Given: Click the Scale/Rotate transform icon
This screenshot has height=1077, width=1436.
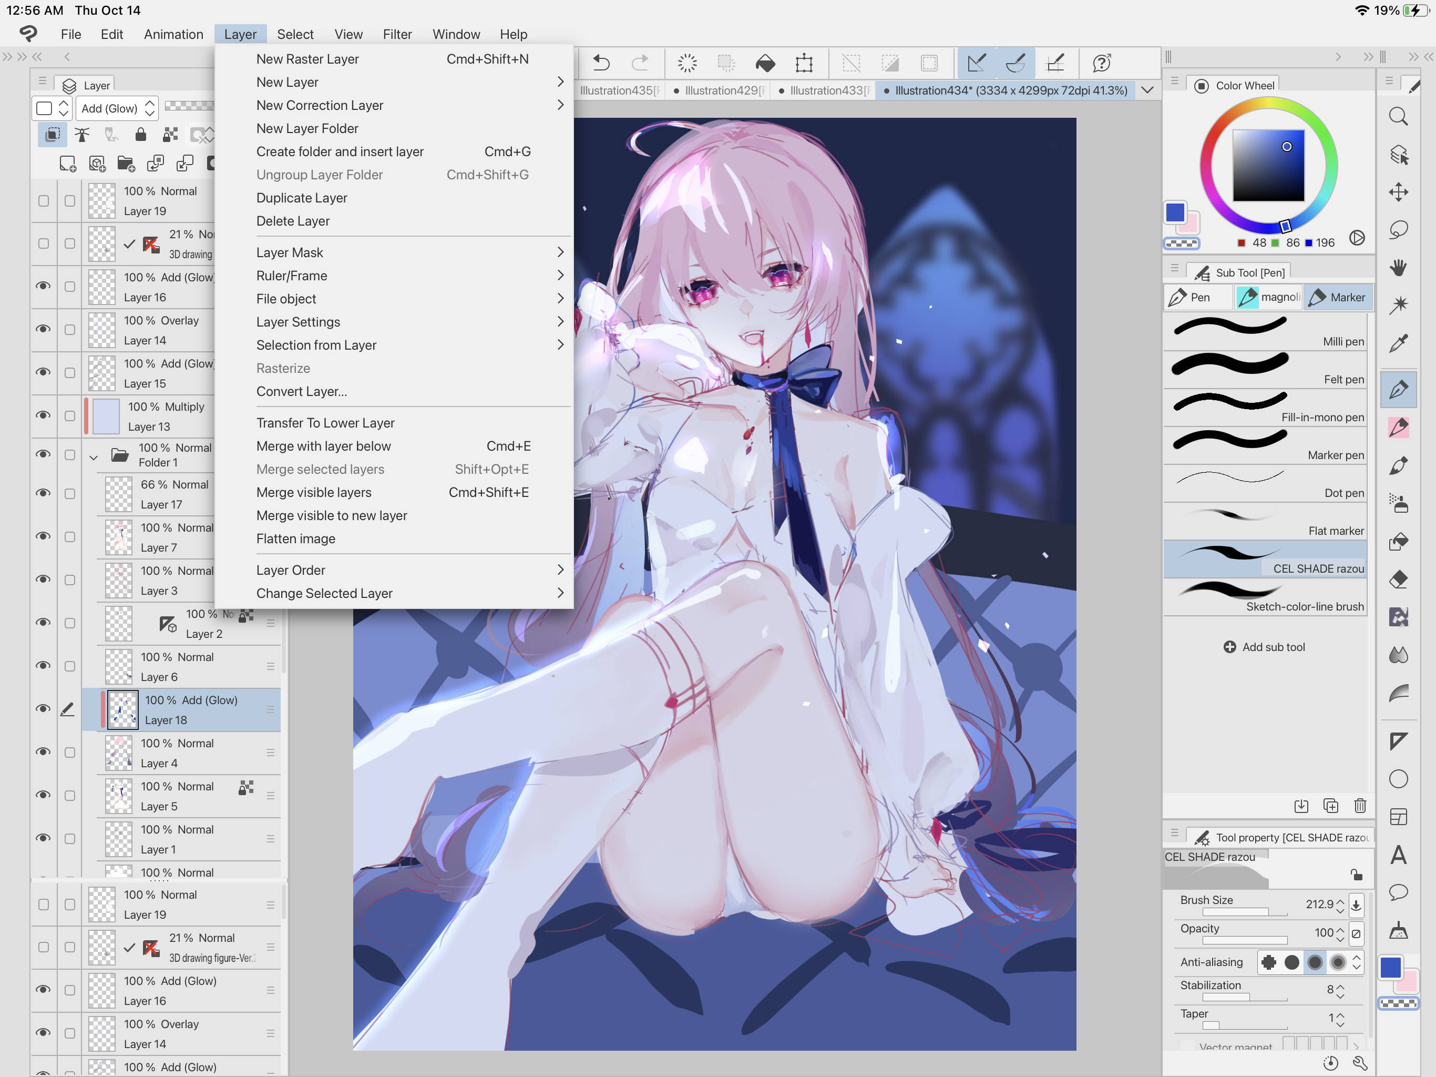Looking at the screenshot, I should (804, 63).
